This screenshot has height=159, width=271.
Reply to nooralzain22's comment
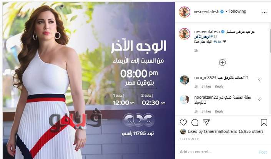coord(219,111)
